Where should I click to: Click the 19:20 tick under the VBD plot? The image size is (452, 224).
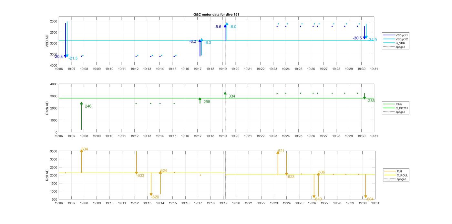click(235, 69)
